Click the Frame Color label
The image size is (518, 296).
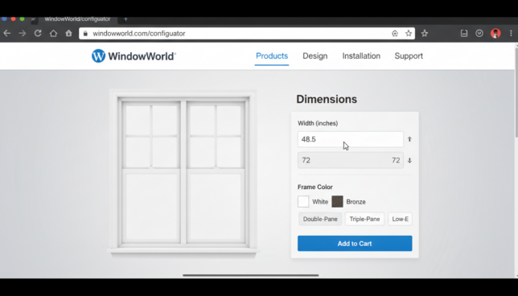[x=315, y=187]
